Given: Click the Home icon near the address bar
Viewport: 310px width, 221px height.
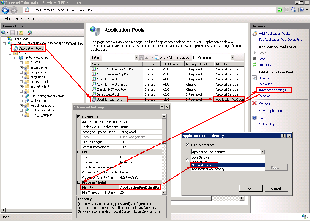Looking at the screenshot, I should pyautogui.click(x=293, y=10).
